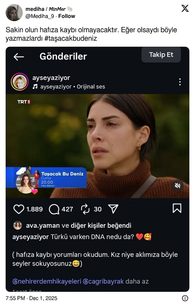
Task: Open comments via speech bubble icon
Action: (x=54, y=209)
